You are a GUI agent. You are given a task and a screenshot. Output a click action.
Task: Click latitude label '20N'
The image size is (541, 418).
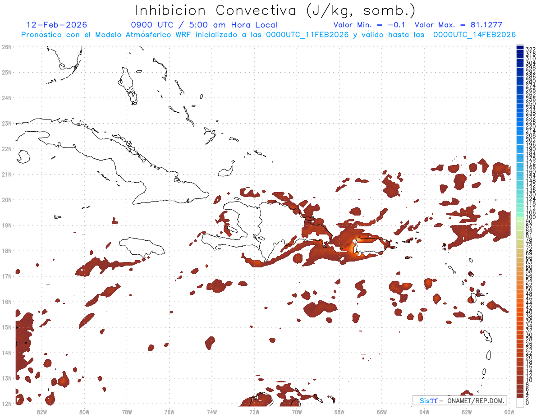[x=7, y=200]
